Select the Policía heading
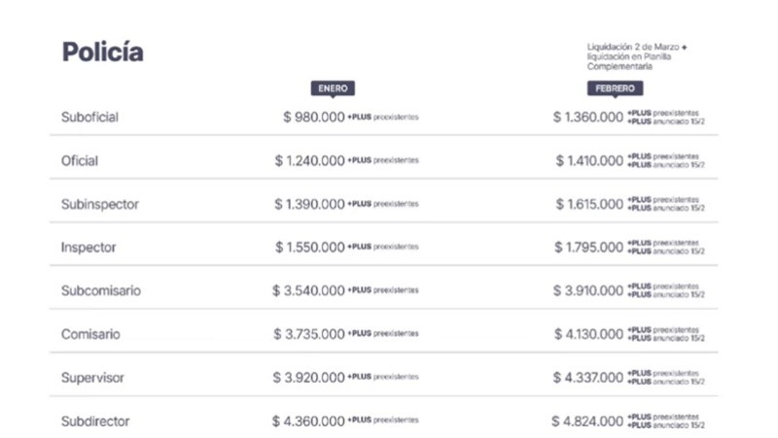 point(102,52)
